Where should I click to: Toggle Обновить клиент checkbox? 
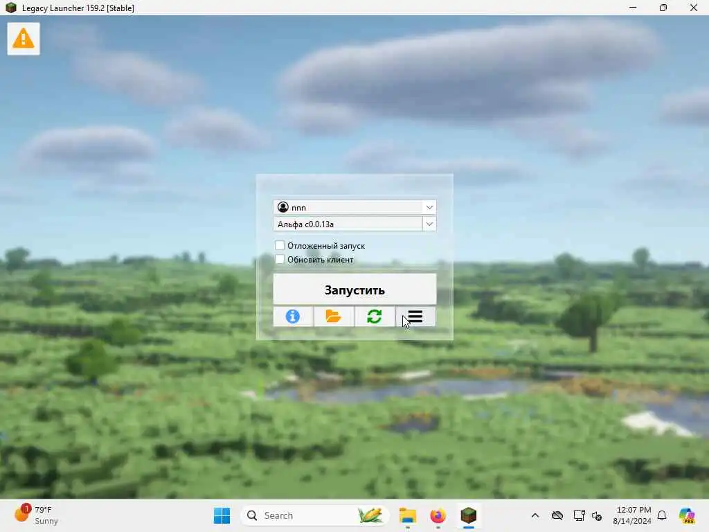[280, 259]
